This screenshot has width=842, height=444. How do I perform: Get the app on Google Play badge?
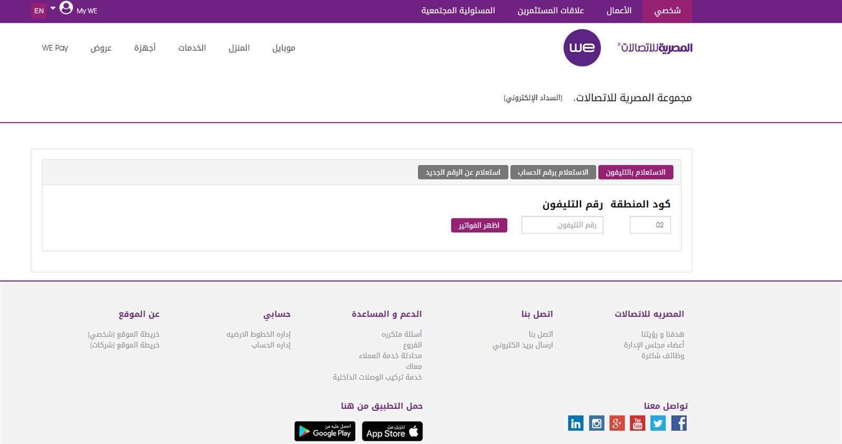click(325, 431)
